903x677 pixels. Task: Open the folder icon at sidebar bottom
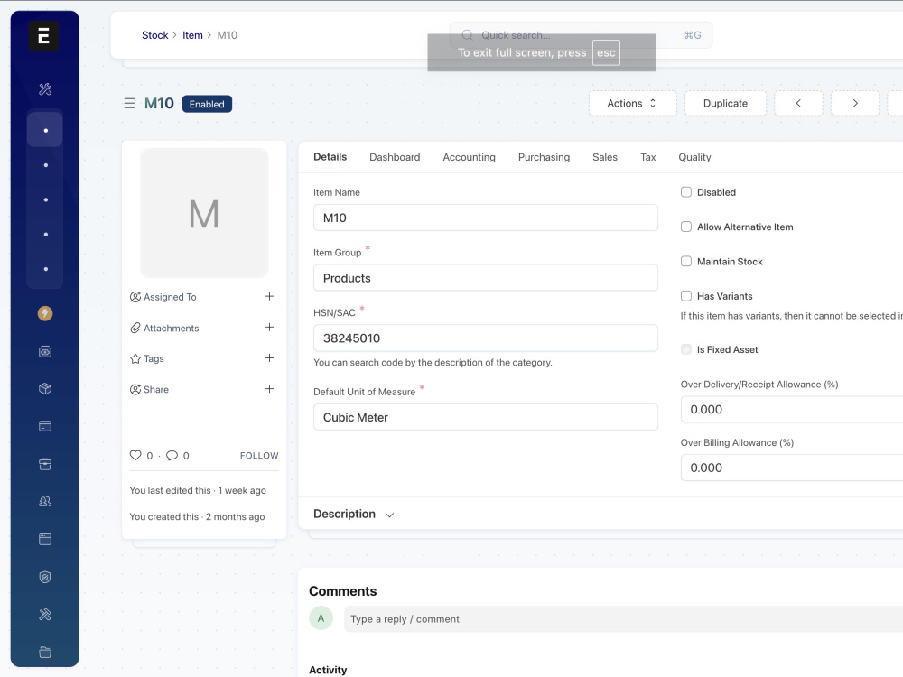(45, 653)
